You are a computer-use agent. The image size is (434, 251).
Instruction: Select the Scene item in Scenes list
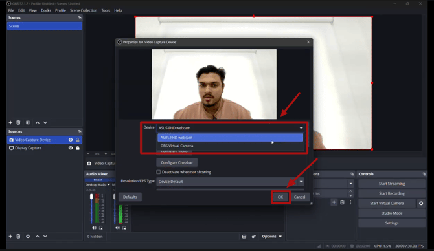tap(45, 26)
